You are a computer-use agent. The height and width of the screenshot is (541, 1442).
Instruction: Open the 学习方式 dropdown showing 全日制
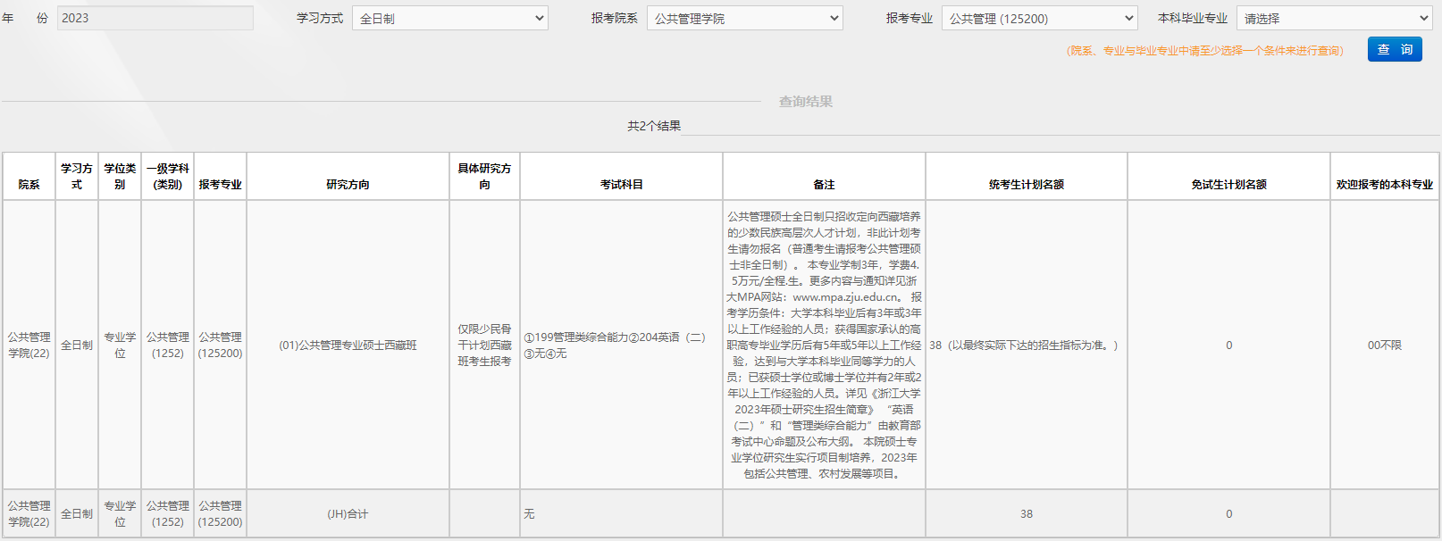click(449, 19)
